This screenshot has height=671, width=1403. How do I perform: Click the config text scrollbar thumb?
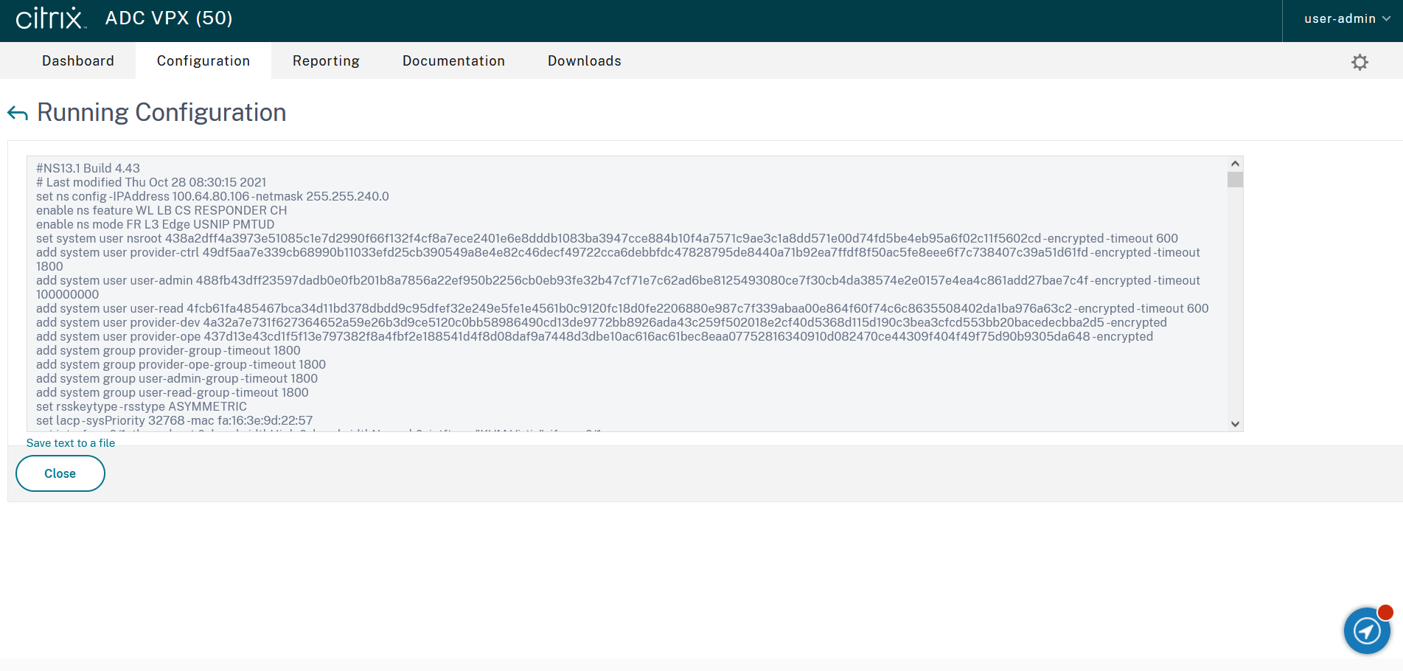pos(1236,179)
